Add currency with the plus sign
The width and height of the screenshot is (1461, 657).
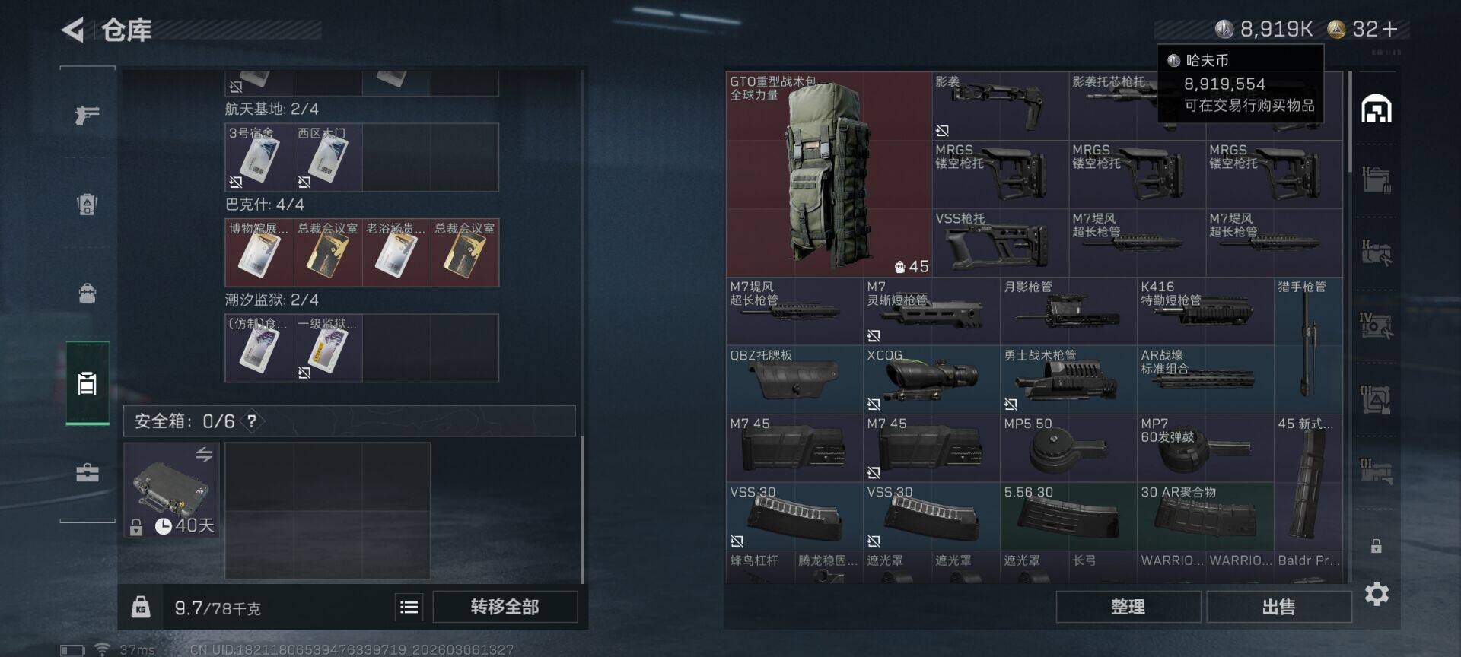(1390, 29)
